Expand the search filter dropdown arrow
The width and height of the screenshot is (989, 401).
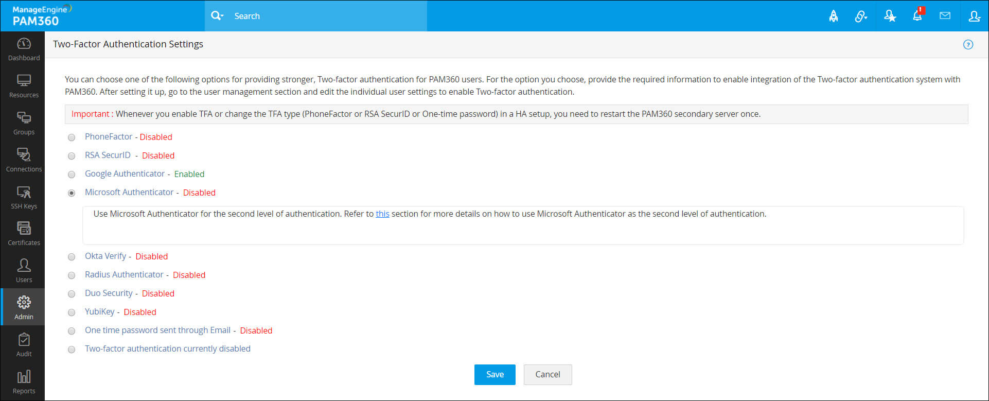coord(222,16)
